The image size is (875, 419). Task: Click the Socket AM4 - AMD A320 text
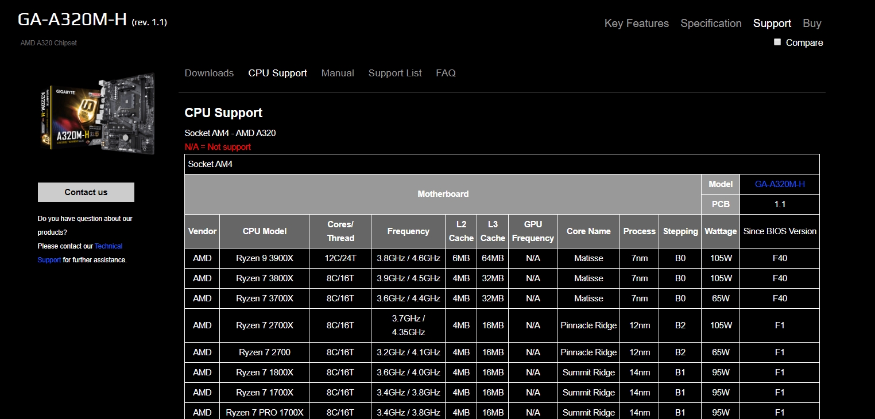pos(230,133)
